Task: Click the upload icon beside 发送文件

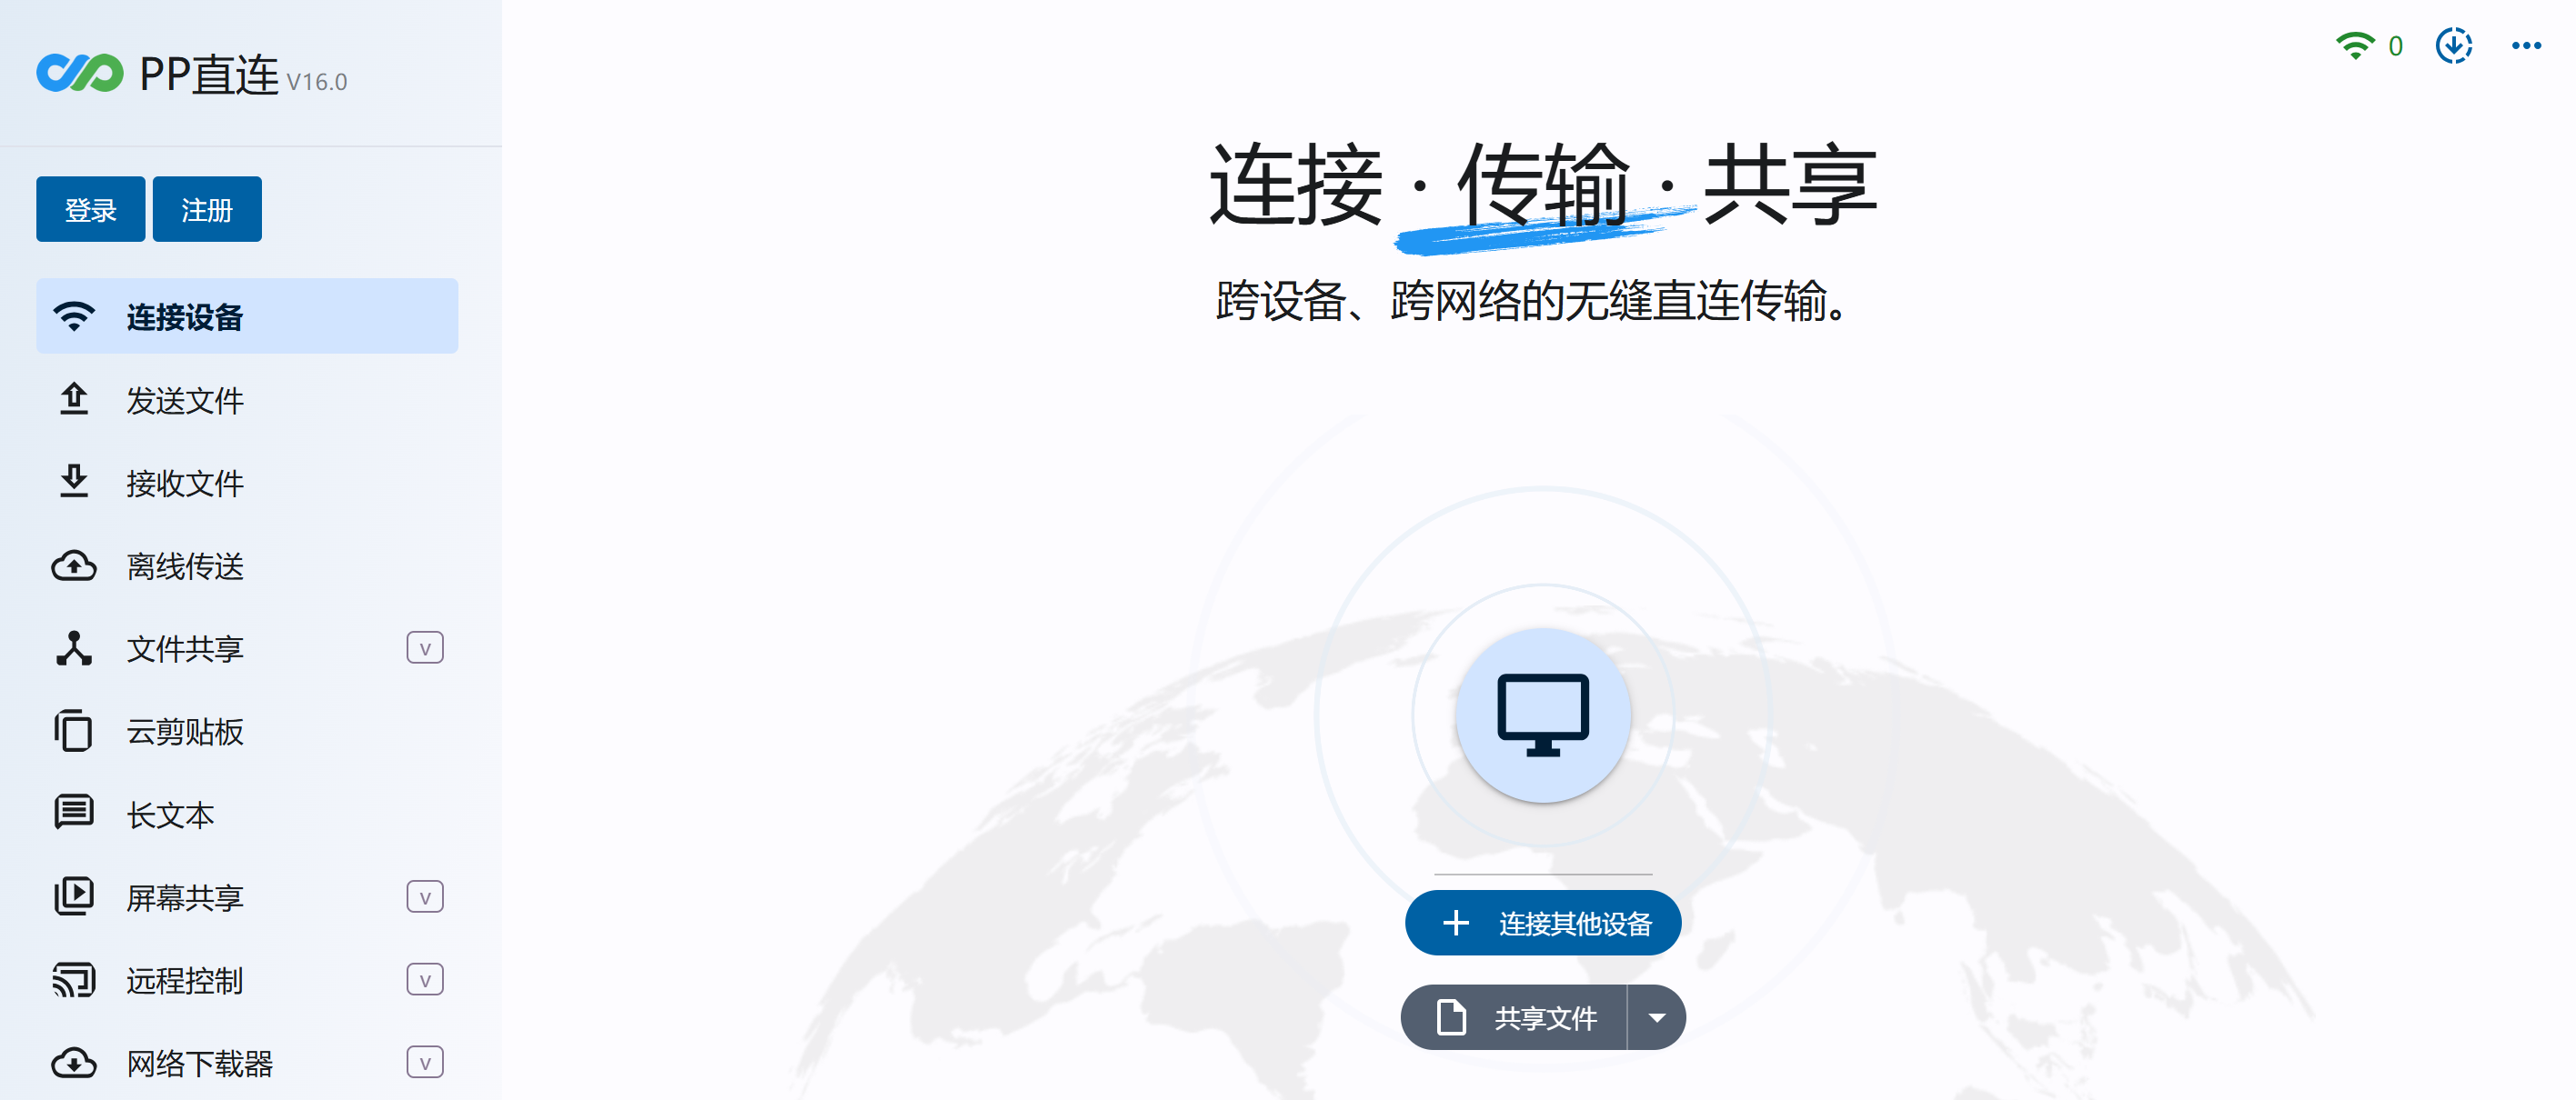Action: [74, 400]
